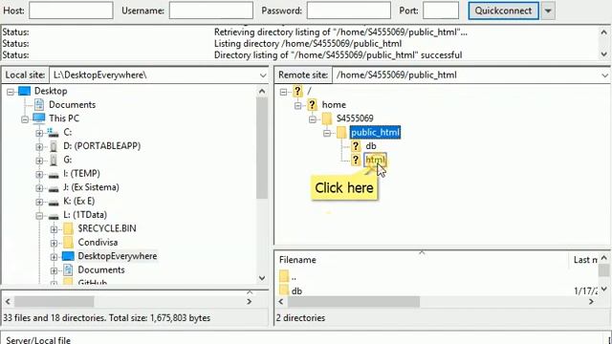Image resolution: width=612 pixels, height=344 pixels.
Task: Click the remote root question-mark folder icon
Action: tap(297, 92)
